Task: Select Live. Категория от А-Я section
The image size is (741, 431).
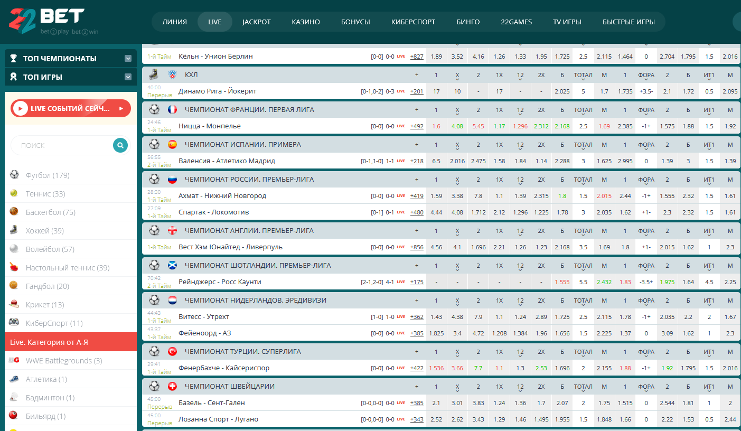Action: (x=71, y=342)
